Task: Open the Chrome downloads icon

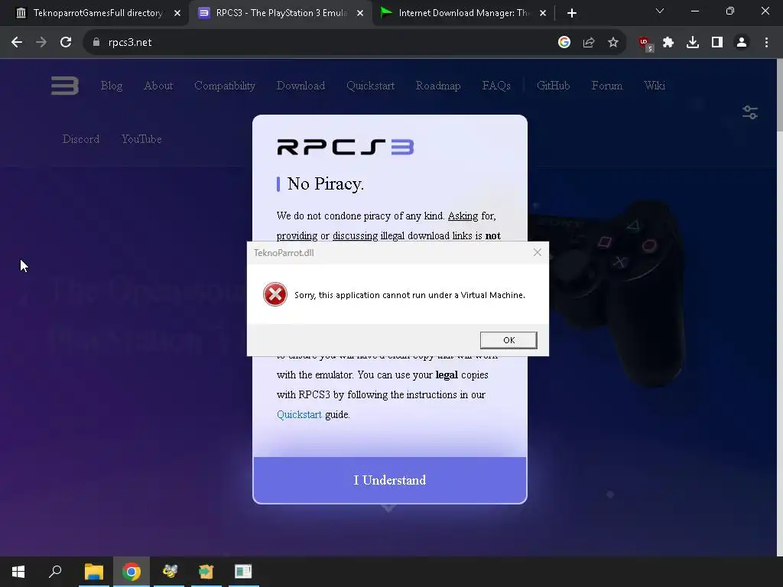Action: (x=693, y=43)
